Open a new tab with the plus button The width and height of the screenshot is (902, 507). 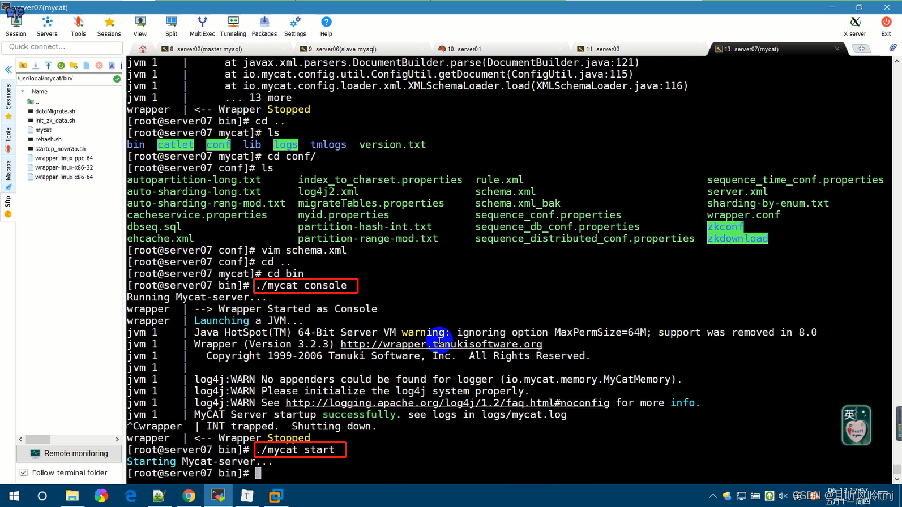(x=861, y=49)
